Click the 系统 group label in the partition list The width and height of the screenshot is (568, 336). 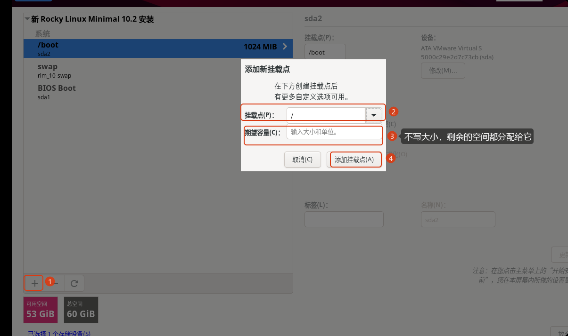pyautogui.click(x=42, y=34)
